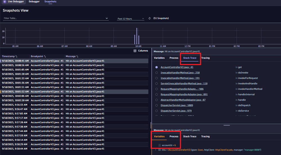Screen dimensions: 281x155
Task: Select the DispatcherServlet.java : 979 frame radio
Action: (x=157, y=111)
